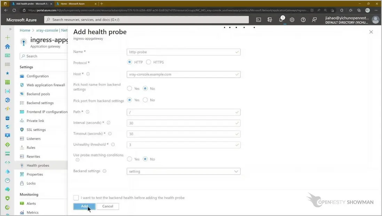Open the feedback icon in header
Screen dimensions: 382x216
[x=314, y=20]
